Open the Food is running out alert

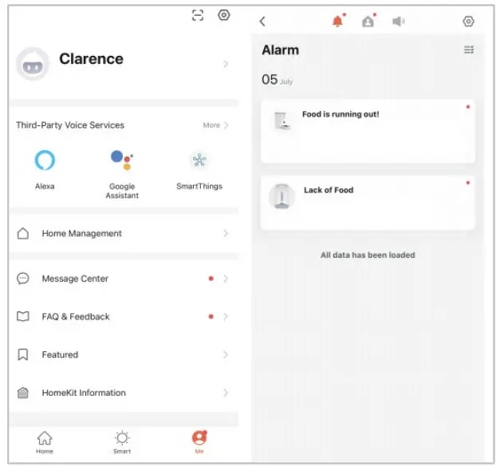point(368,132)
